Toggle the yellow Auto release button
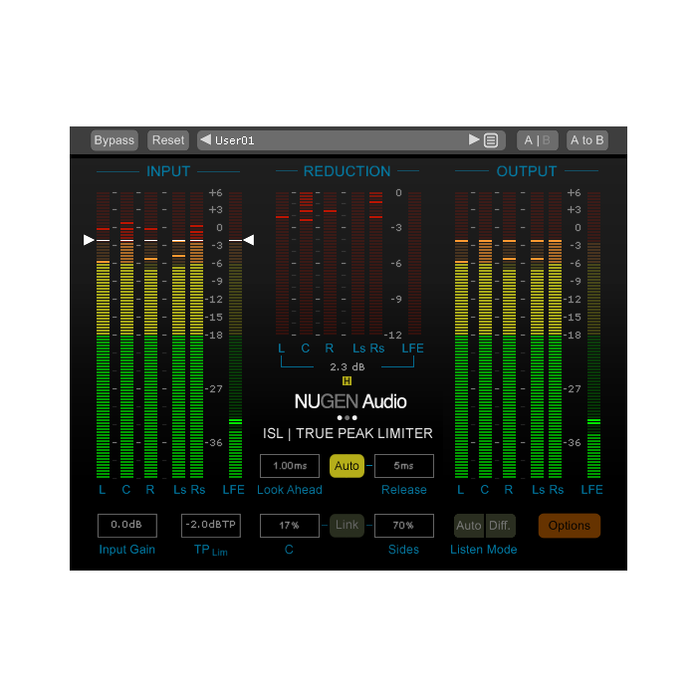This screenshot has height=697, width=697. 347,466
